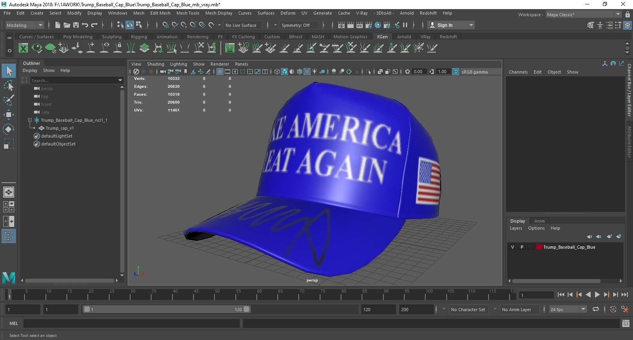Image resolution: width=633 pixels, height=340 pixels.
Task: Go to start of playback range
Action: (x=561, y=295)
